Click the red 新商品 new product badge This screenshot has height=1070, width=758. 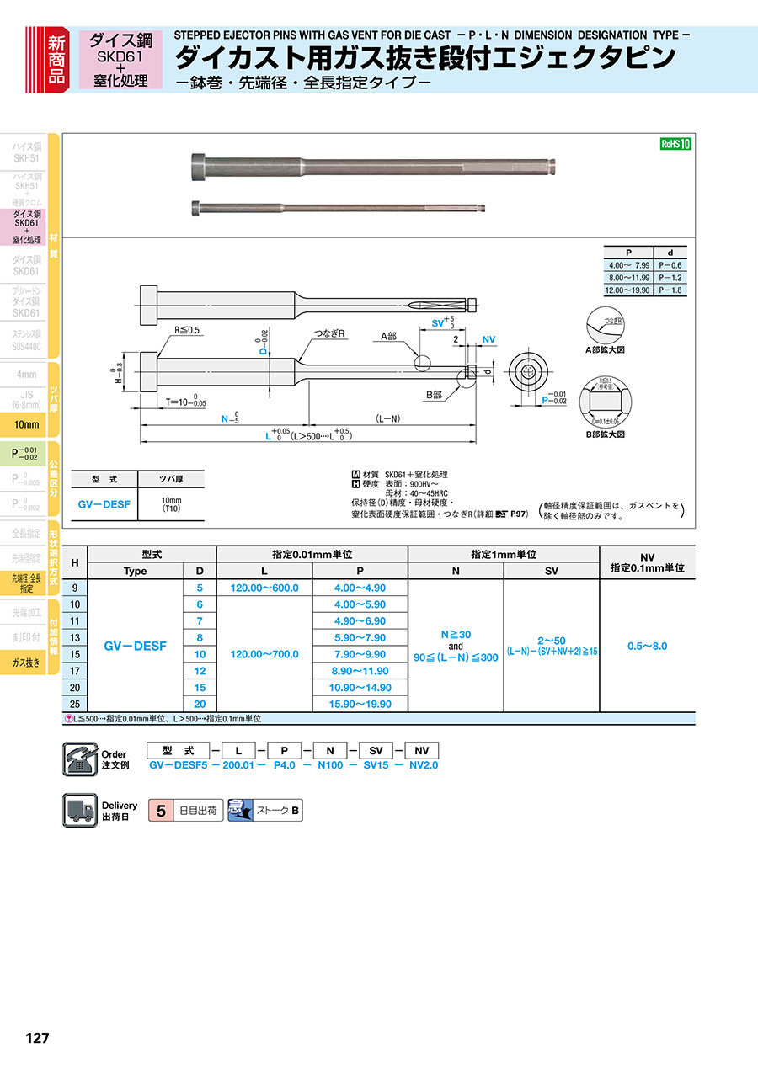pos(56,58)
